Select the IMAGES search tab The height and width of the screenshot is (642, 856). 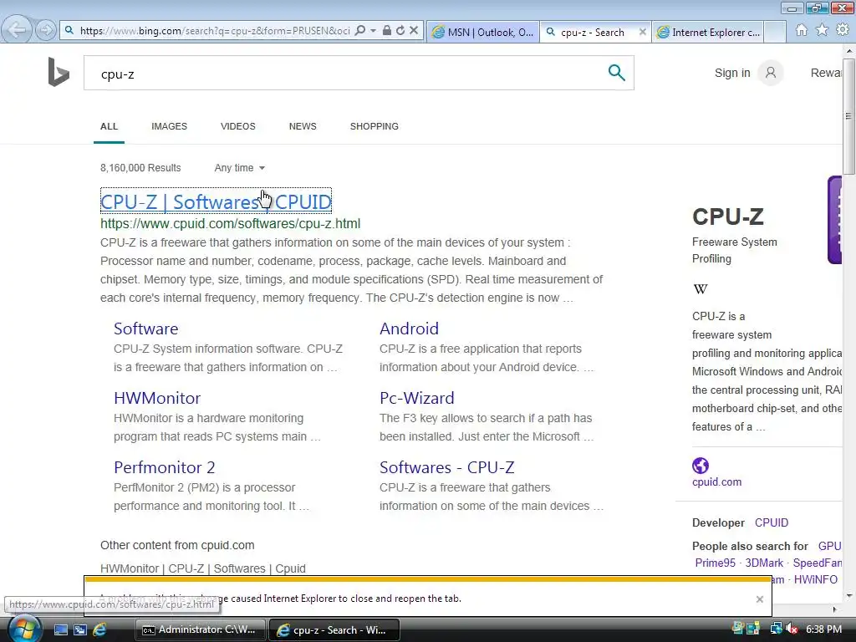169,126
